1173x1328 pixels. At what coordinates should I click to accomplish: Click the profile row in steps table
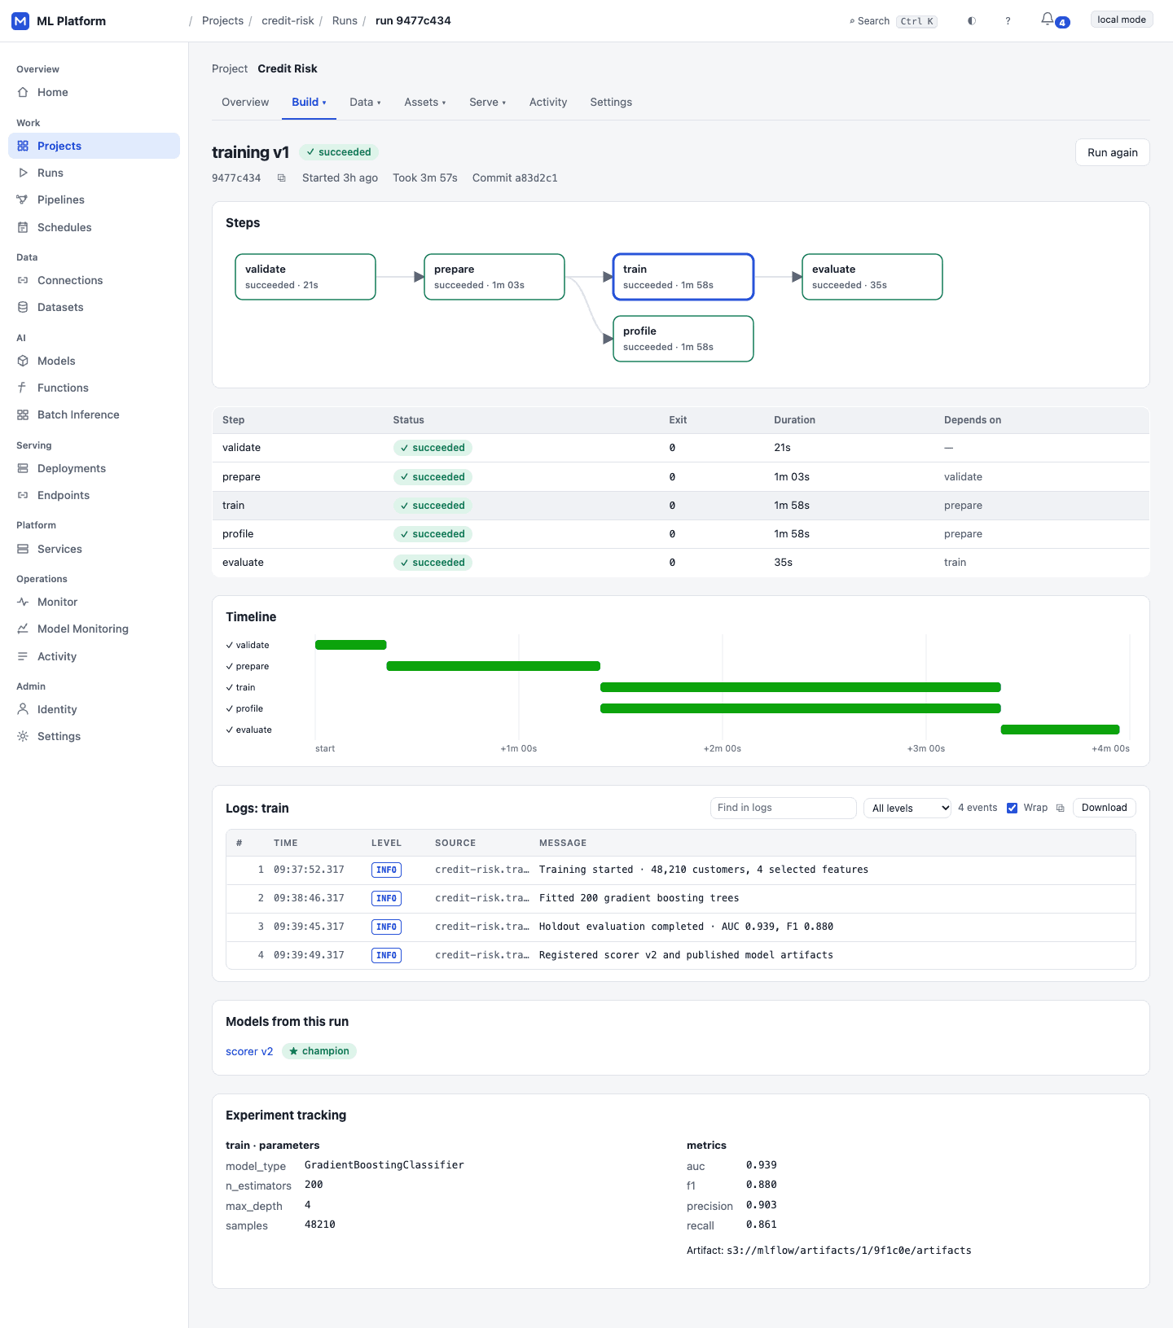[681, 534]
